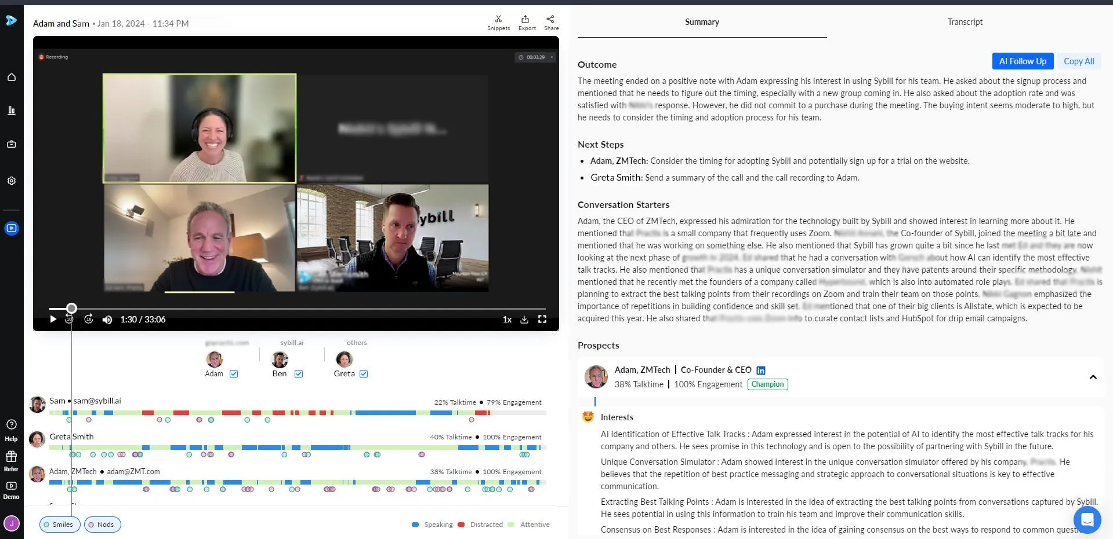1113x539 pixels.
Task: Click the Outcome section heading
Action: point(597,65)
